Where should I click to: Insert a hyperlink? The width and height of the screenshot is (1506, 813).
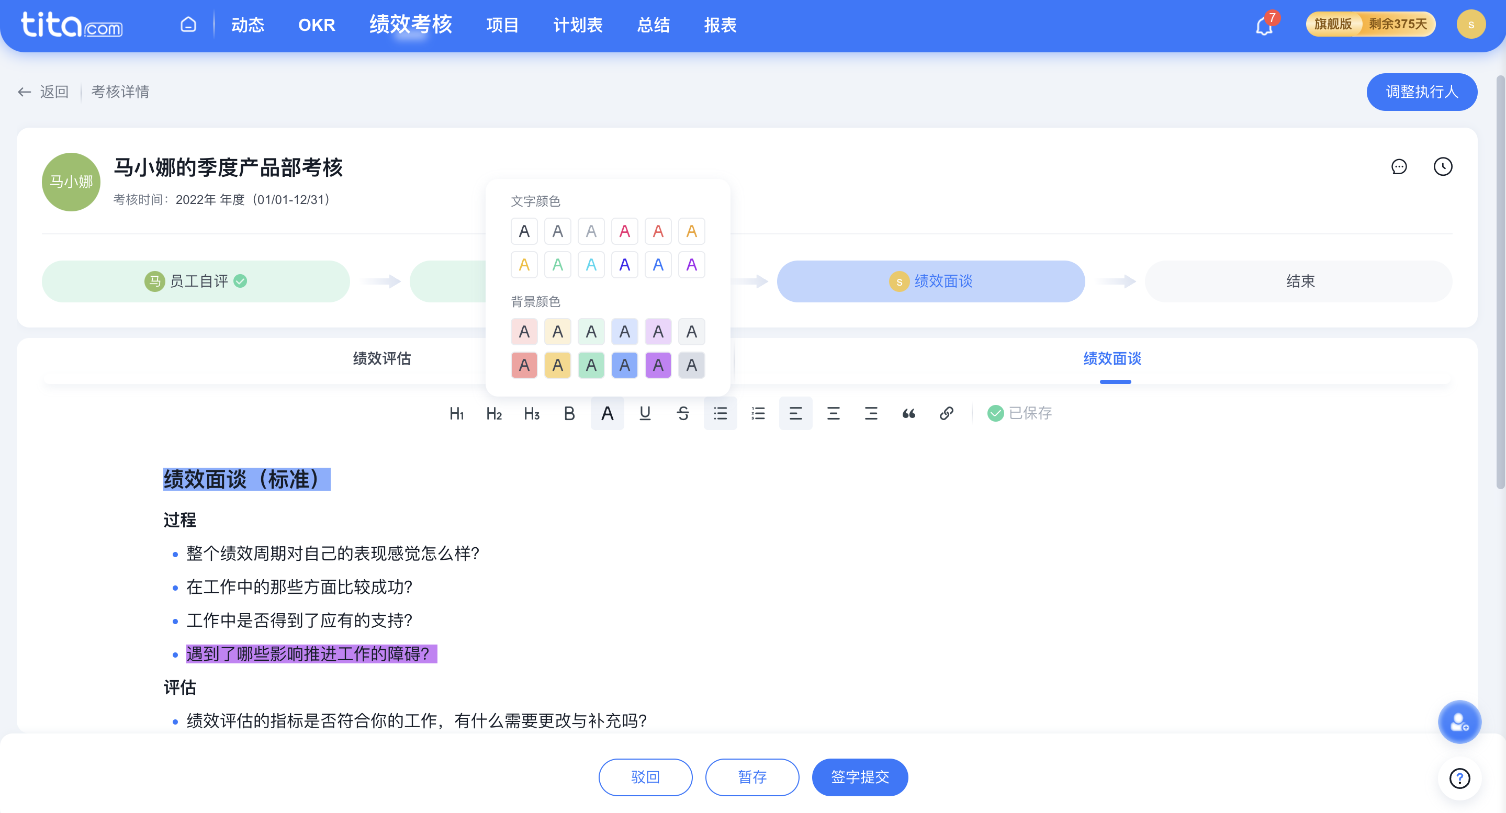point(947,414)
